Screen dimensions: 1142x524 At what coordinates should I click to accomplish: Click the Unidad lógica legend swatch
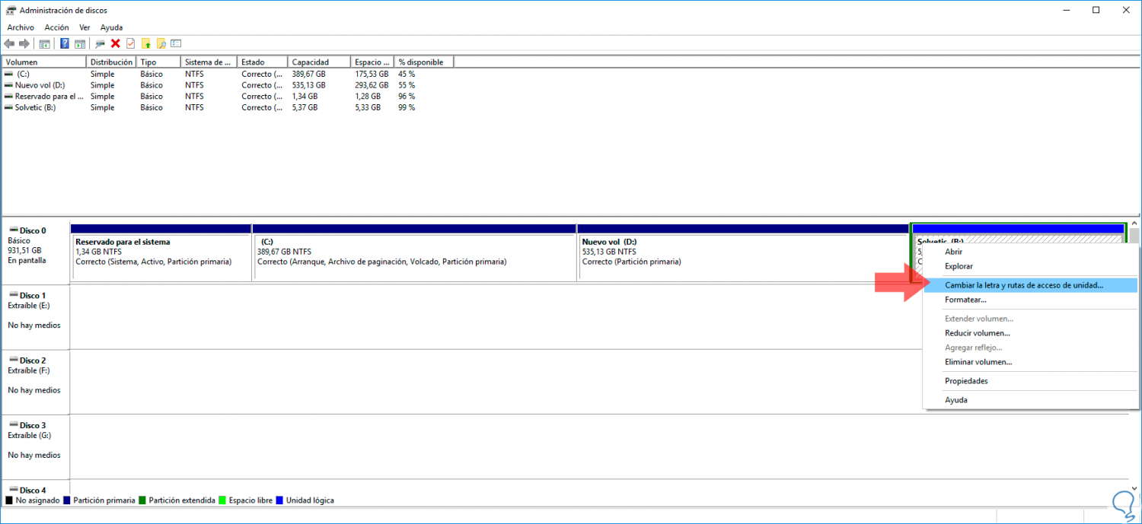point(279,500)
